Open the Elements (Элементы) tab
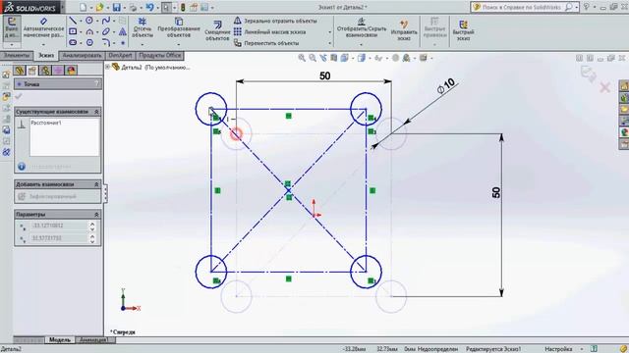 click(x=17, y=55)
